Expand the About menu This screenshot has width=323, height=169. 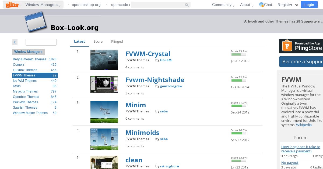247,5
